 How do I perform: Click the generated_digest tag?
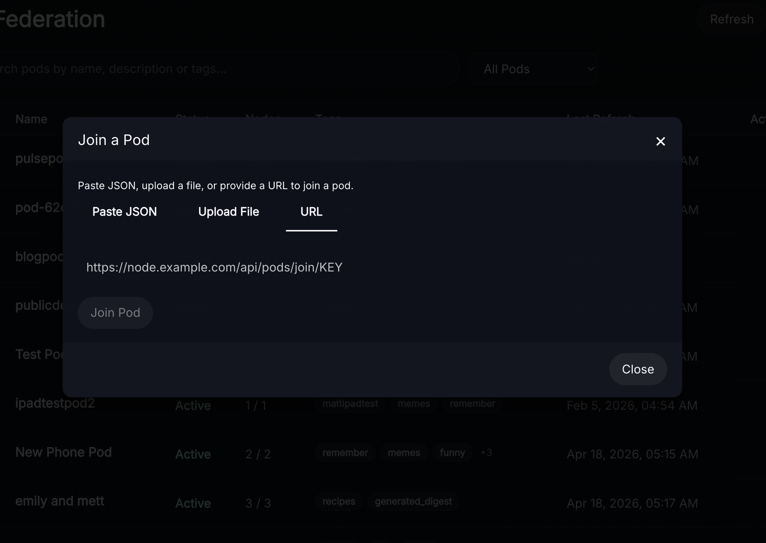[x=413, y=501]
